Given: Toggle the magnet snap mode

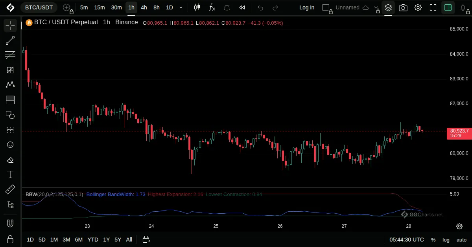Looking at the screenshot, I should click(10, 223).
